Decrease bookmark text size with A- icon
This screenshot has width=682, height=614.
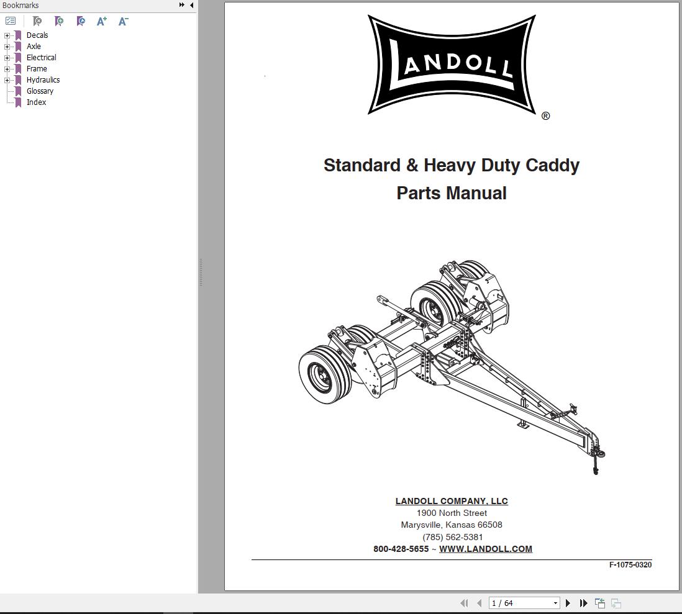[x=122, y=21]
